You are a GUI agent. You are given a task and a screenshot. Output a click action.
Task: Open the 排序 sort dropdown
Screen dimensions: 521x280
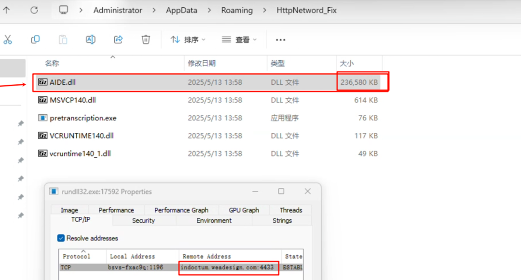click(x=188, y=40)
